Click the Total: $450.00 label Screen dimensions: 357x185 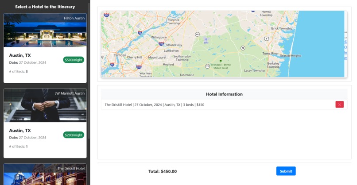[163, 171]
